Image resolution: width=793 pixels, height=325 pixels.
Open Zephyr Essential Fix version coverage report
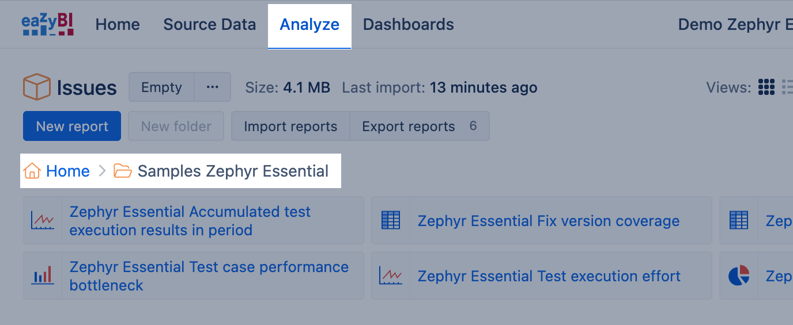pos(549,221)
